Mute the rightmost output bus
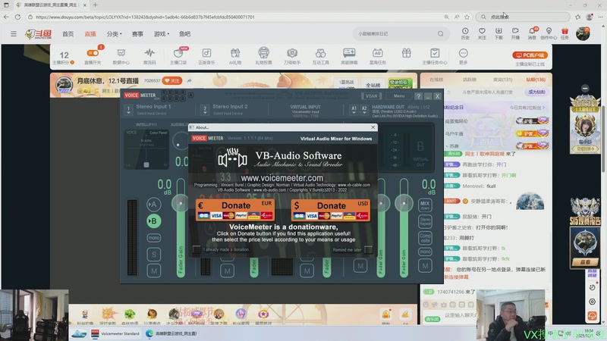This screenshot has height=341, width=607. pos(425,266)
